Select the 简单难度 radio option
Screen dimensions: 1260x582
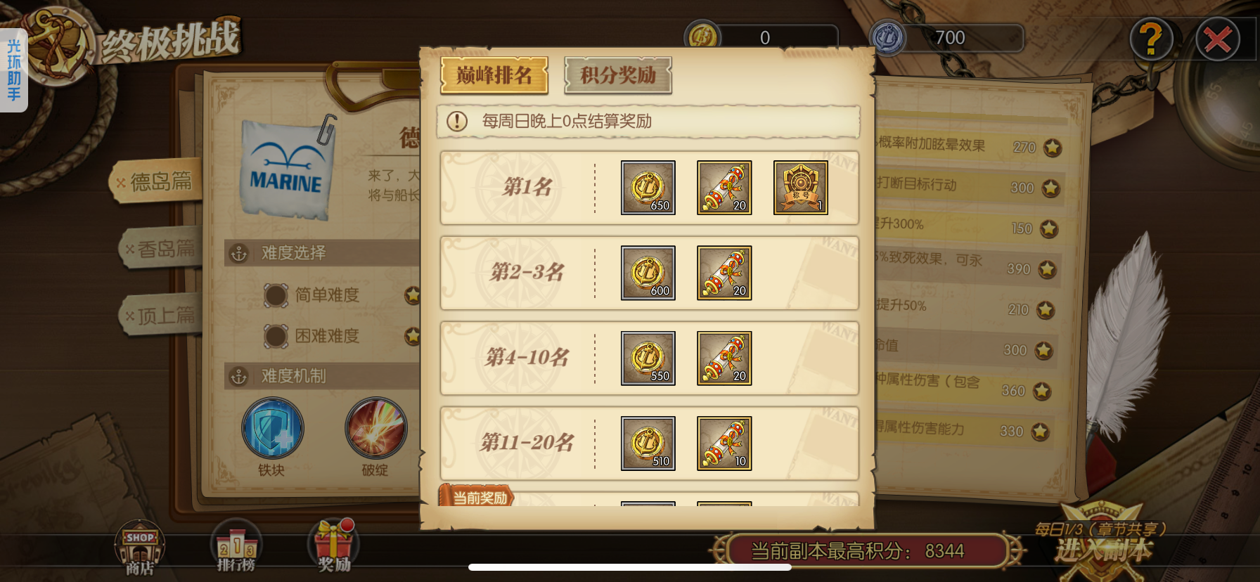tap(276, 295)
